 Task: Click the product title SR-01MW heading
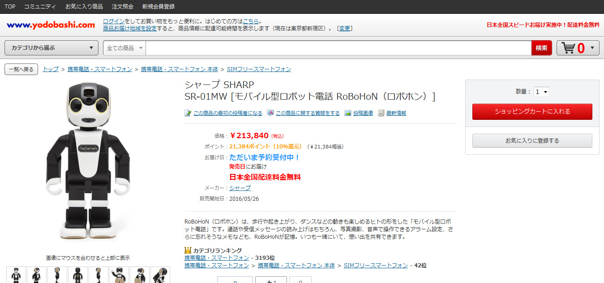pyautogui.click(x=310, y=96)
